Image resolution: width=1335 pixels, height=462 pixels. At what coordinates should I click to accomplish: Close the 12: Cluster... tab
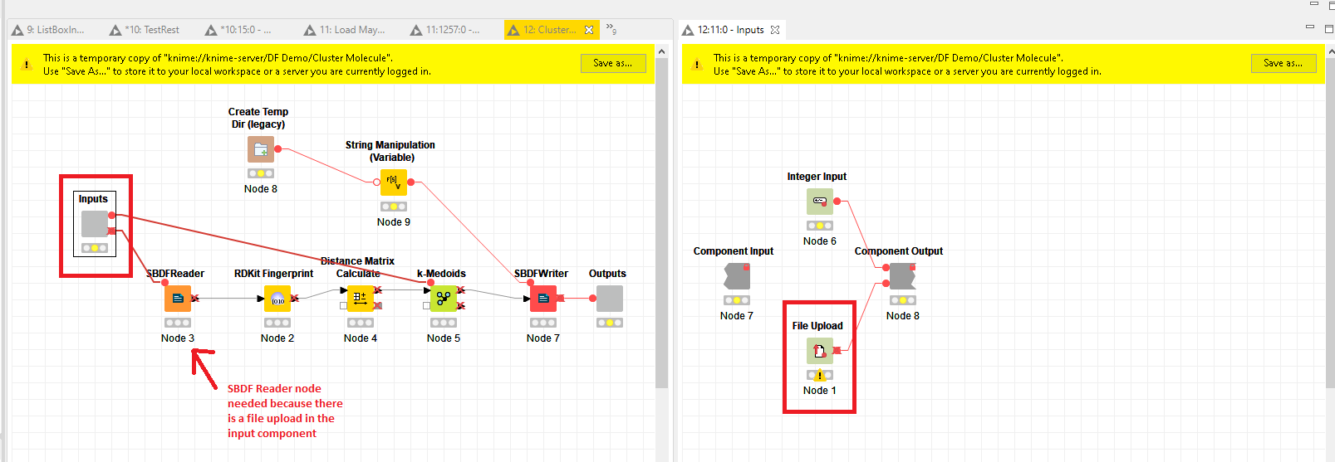click(589, 30)
